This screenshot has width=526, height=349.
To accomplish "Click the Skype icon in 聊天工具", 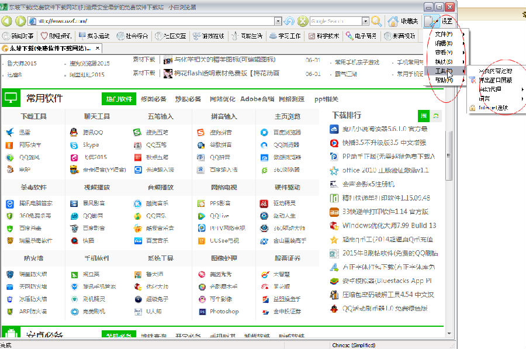I will pos(74,145).
